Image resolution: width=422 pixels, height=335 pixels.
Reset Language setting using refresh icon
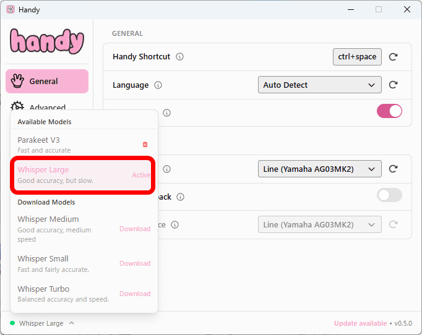pos(393,85)
